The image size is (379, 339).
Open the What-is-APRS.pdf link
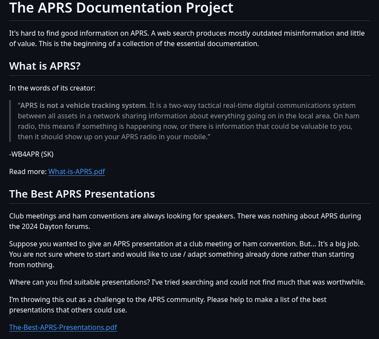pyautogui.click(x=77, y=172)
